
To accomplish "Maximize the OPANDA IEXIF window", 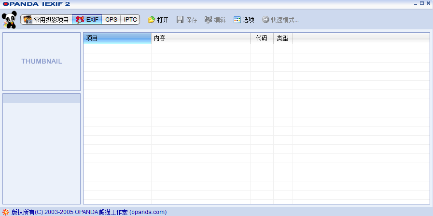I will click(x=422, y=3).
